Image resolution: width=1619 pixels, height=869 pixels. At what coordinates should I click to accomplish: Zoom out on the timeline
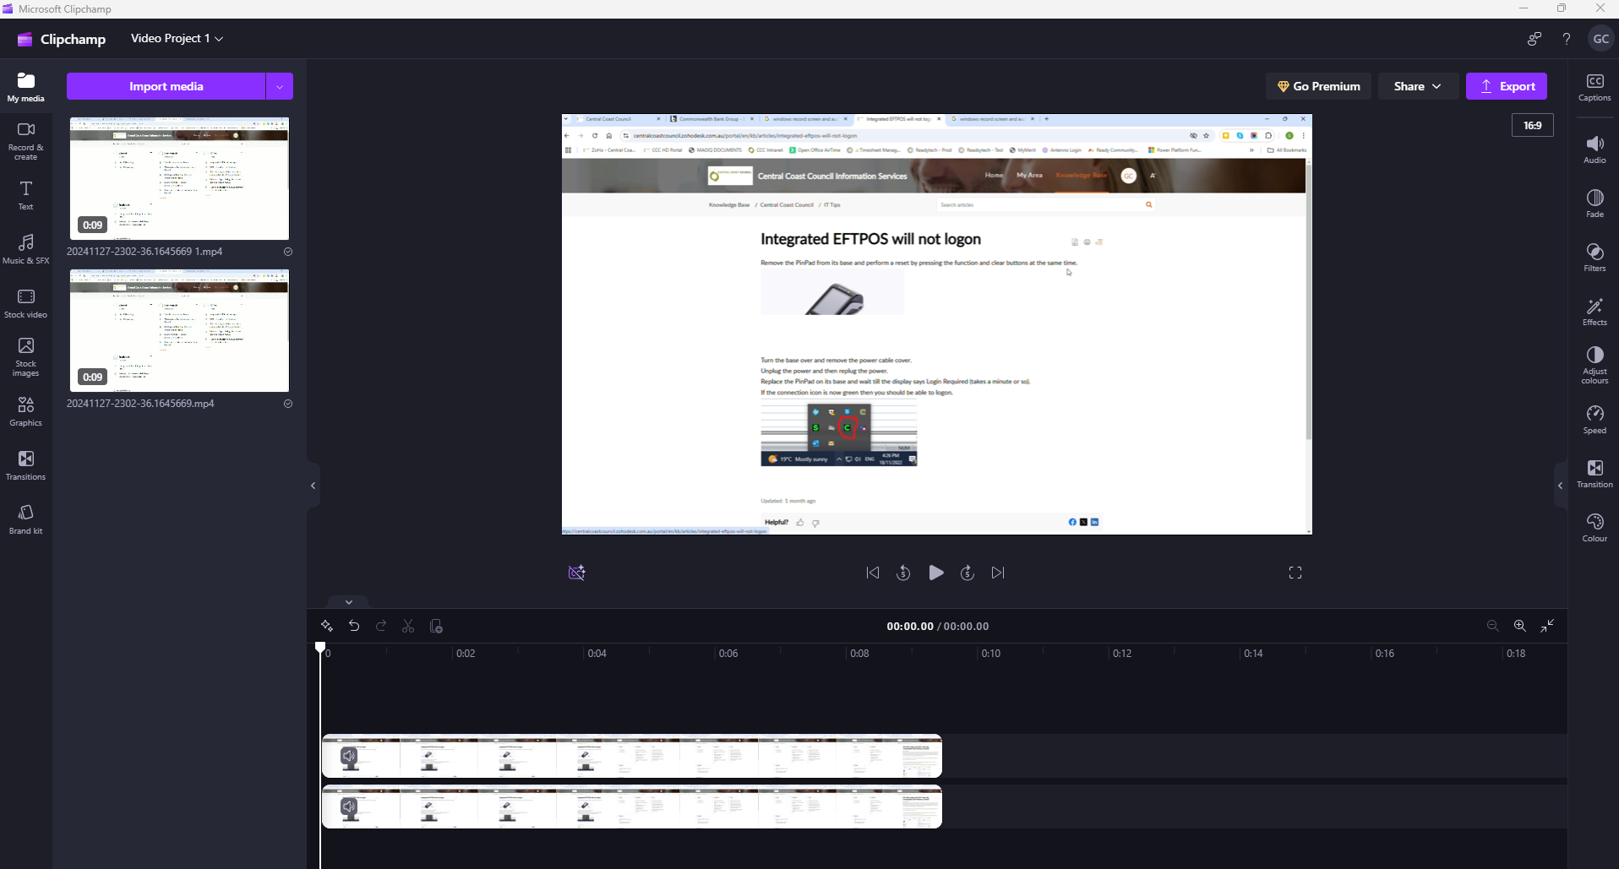[x=1492, y=626]
